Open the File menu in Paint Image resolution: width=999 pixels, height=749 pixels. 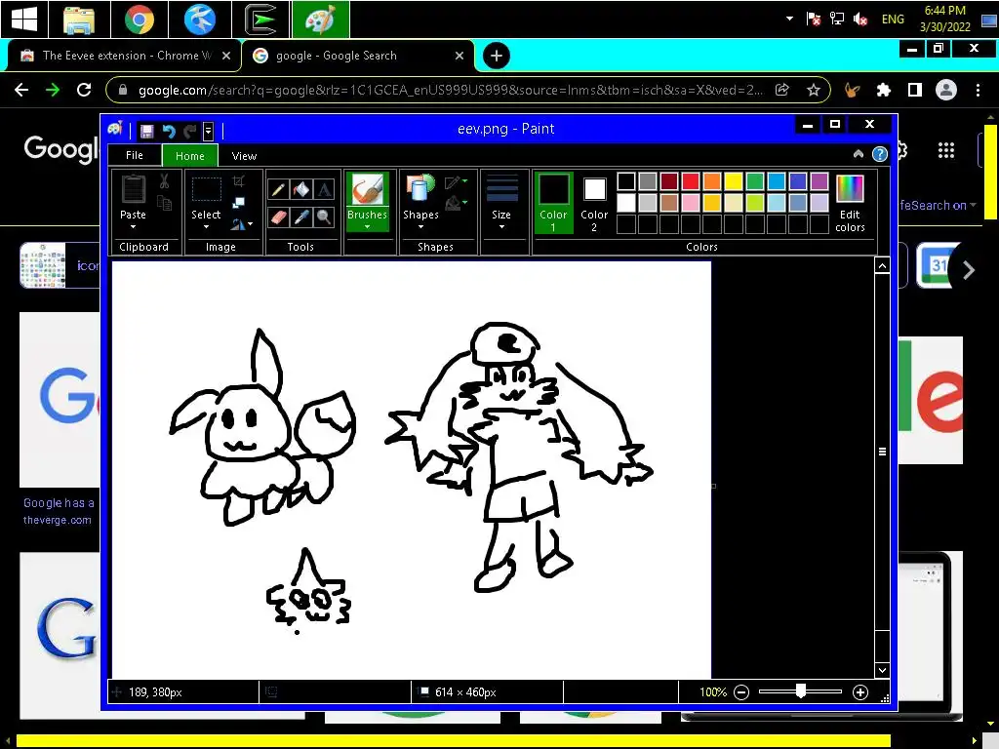click(135, 155)
